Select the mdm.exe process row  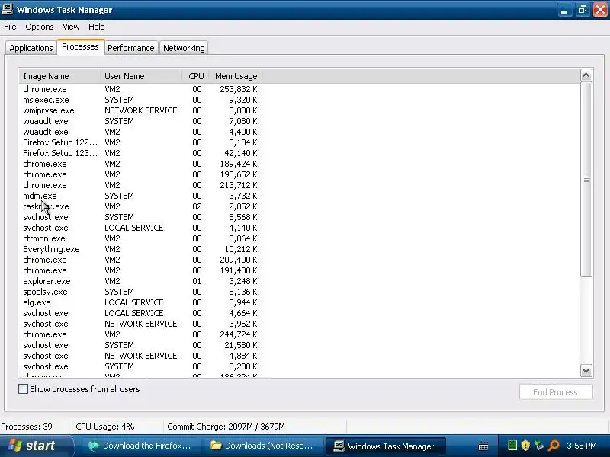tap(140, 196)
